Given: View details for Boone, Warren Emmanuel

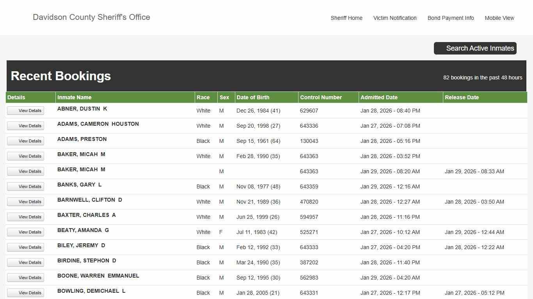Looking at the screenshot, I should [x=26, y=278].
